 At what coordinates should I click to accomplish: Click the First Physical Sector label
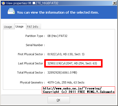point(31,54)
